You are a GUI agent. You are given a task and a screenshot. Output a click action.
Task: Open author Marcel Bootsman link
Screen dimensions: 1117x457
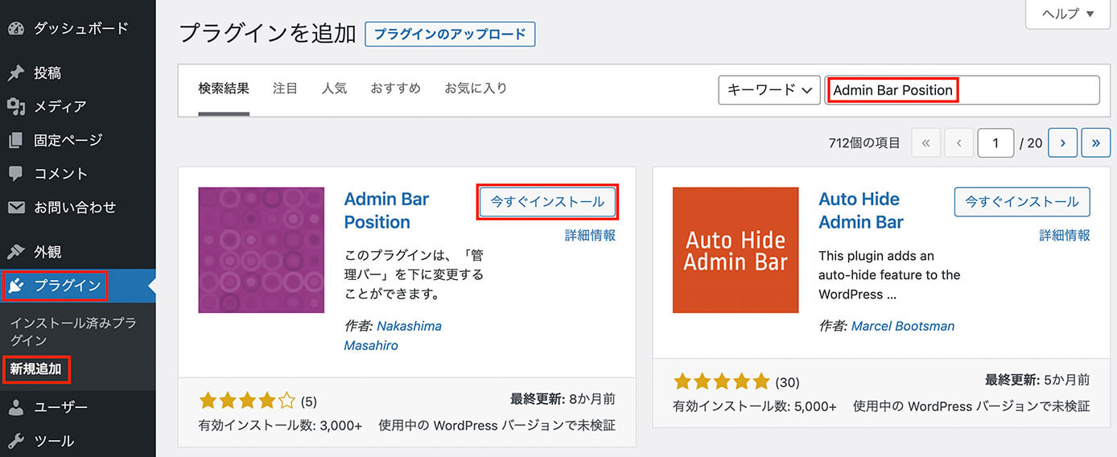(x=903, y=326)
